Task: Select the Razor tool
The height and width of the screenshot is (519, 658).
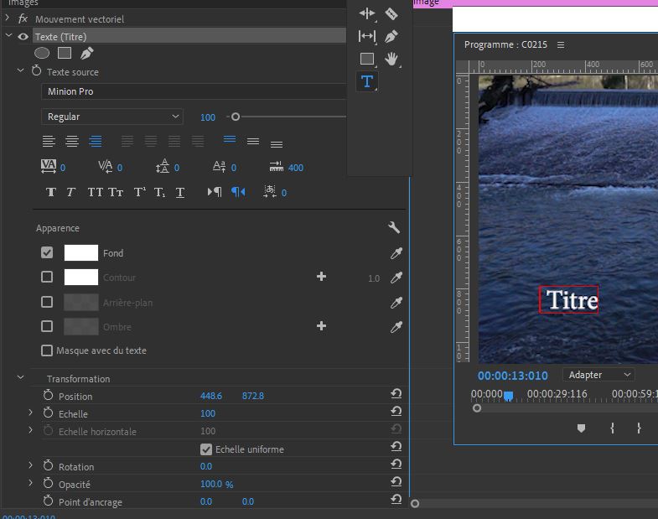Action: point(391,13)
